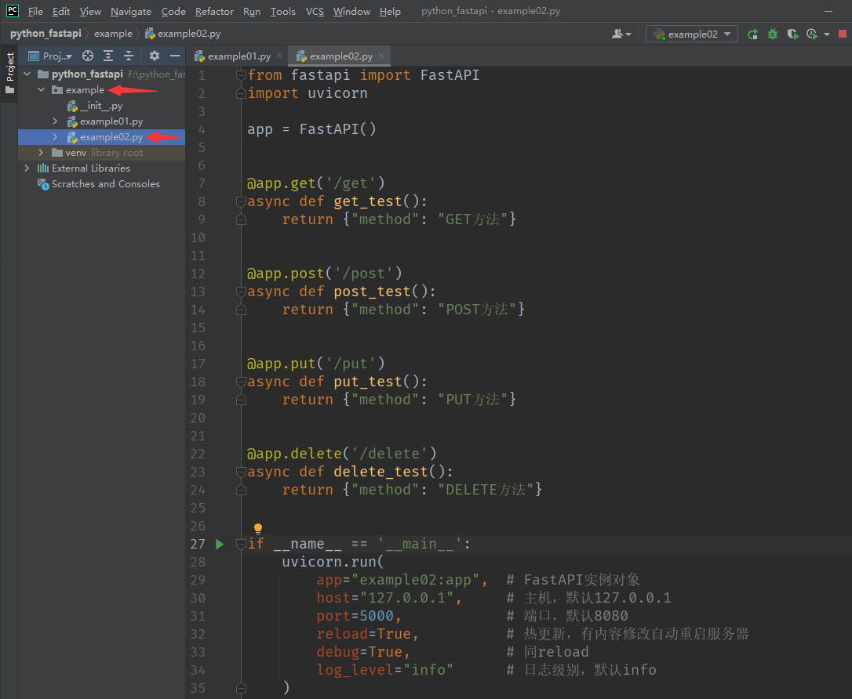Select __init__.py in the project tree
852x699 pixels.
(x=100, y=106)
